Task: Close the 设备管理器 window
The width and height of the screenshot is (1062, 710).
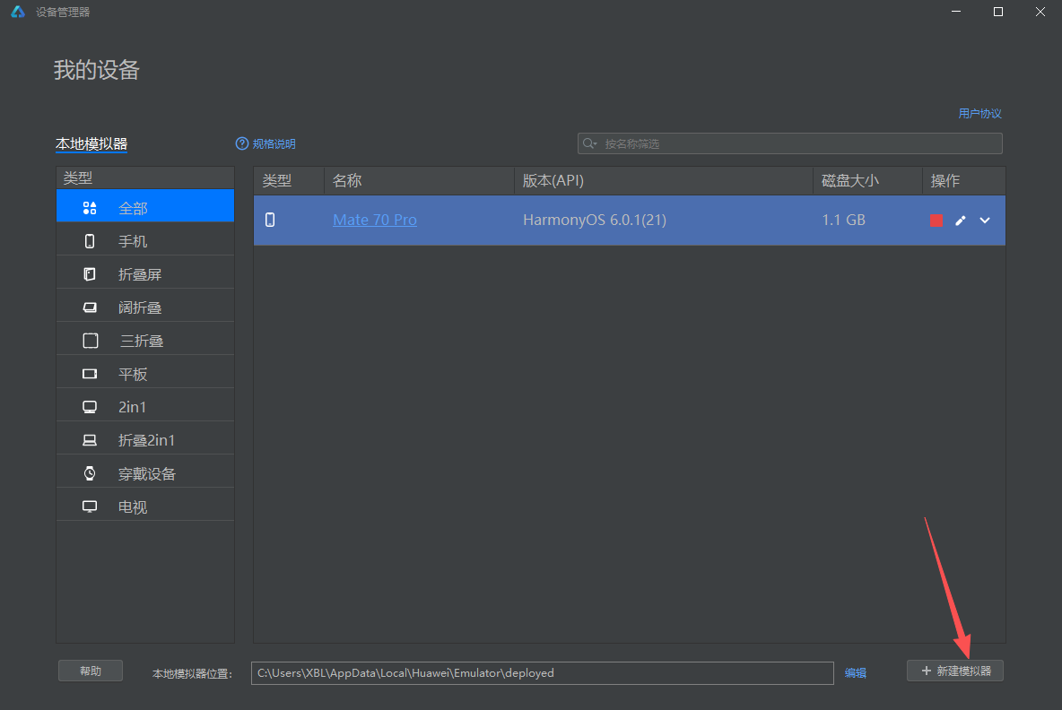Action: tap(1040, 12)
